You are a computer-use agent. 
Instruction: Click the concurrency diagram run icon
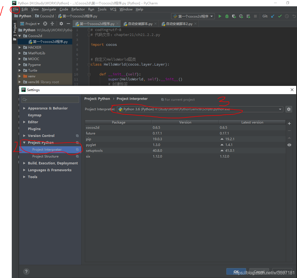(248, 16)
